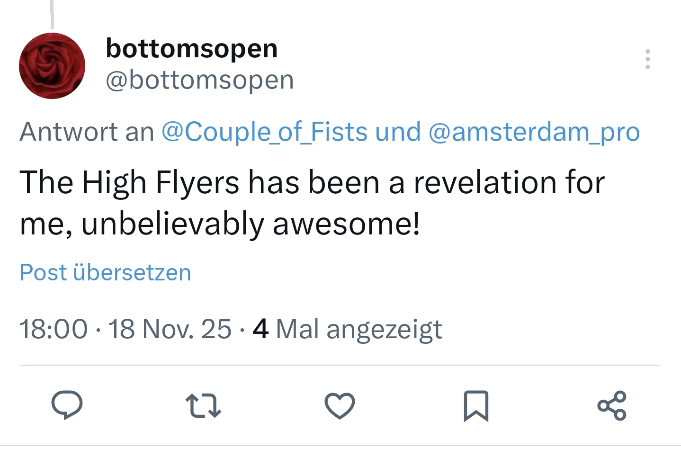
Task: Like the post with the heart icon
Action: pos(340,406)
